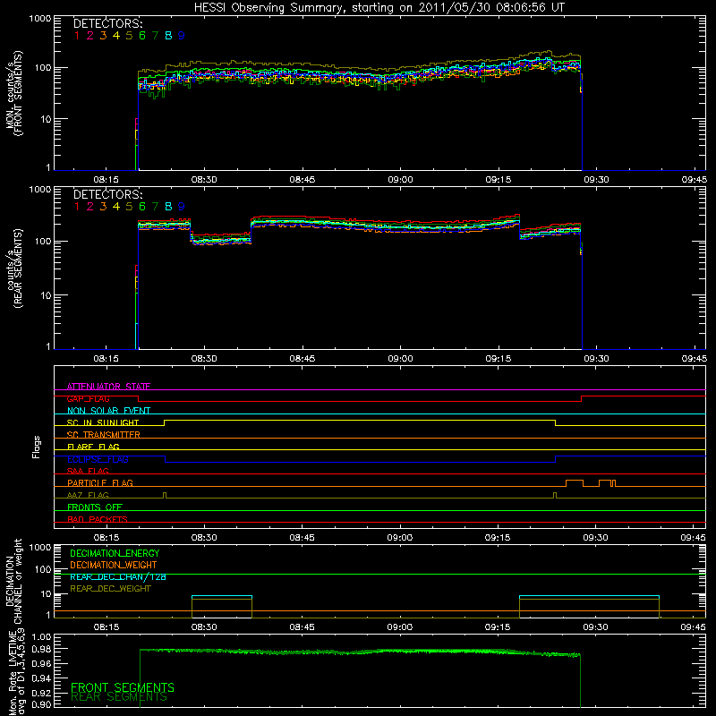Select the DETECTORS: heading in the front segments panel
This screenshot has height=716, width=716.
pyautogui.click(x=107, y=24)
